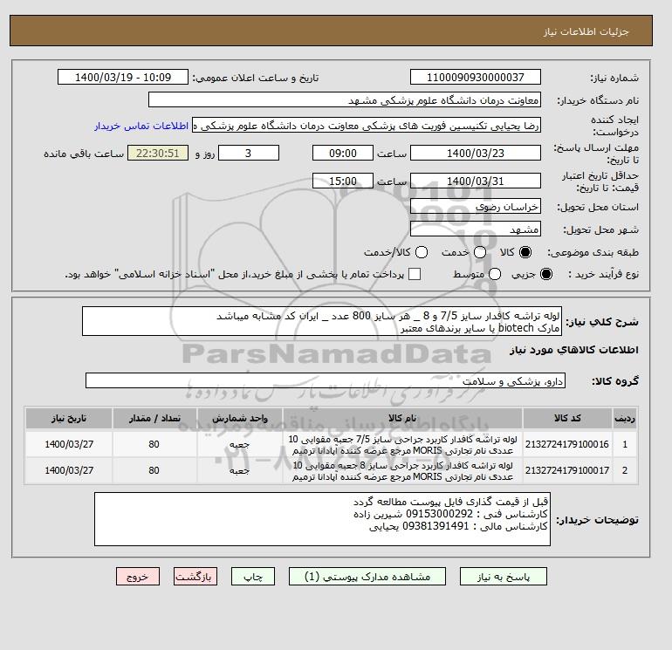Click the announcement date field 1400/03/19 - 10:09
The height and width of the screenshot is (650, 672).
coord(123,77)
